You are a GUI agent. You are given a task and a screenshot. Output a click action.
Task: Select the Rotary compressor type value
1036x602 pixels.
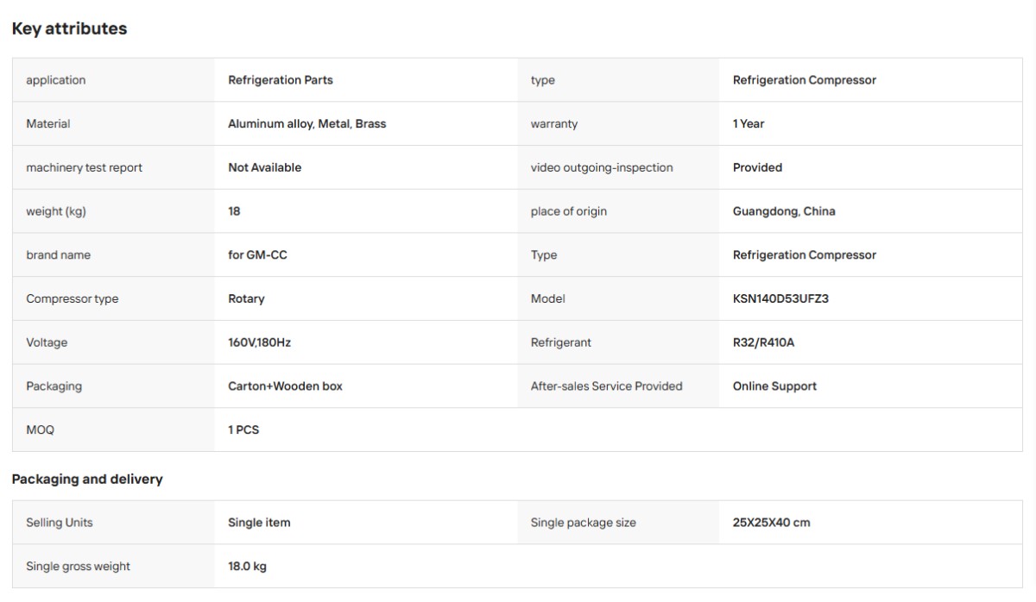pos(247,298)
